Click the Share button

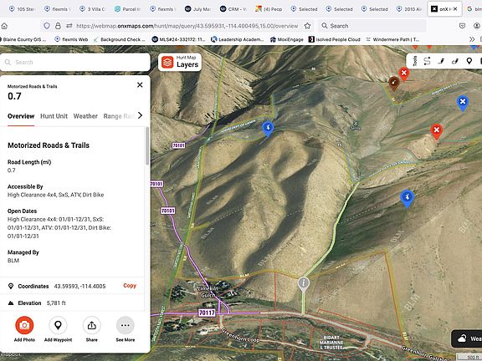tap(91, 325)
